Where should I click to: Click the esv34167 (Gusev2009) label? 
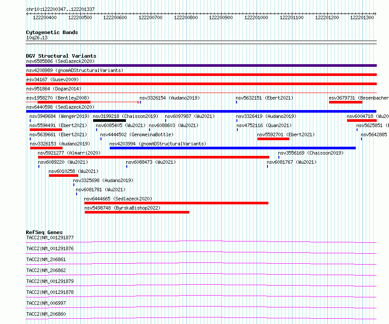point(52,79)
